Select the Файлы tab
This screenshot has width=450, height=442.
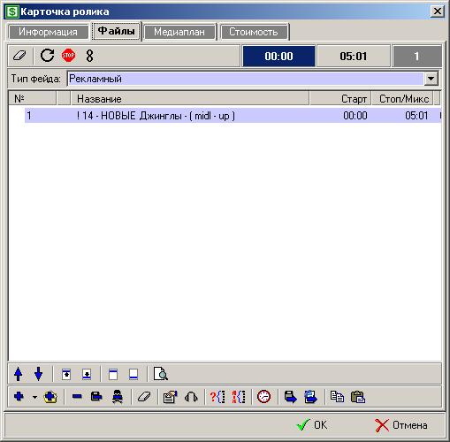click(117, 31)
